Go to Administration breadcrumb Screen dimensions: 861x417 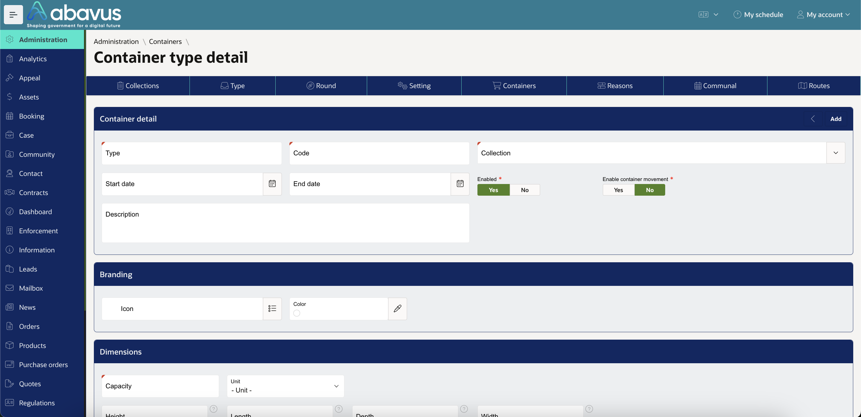(x=116, y=42)
